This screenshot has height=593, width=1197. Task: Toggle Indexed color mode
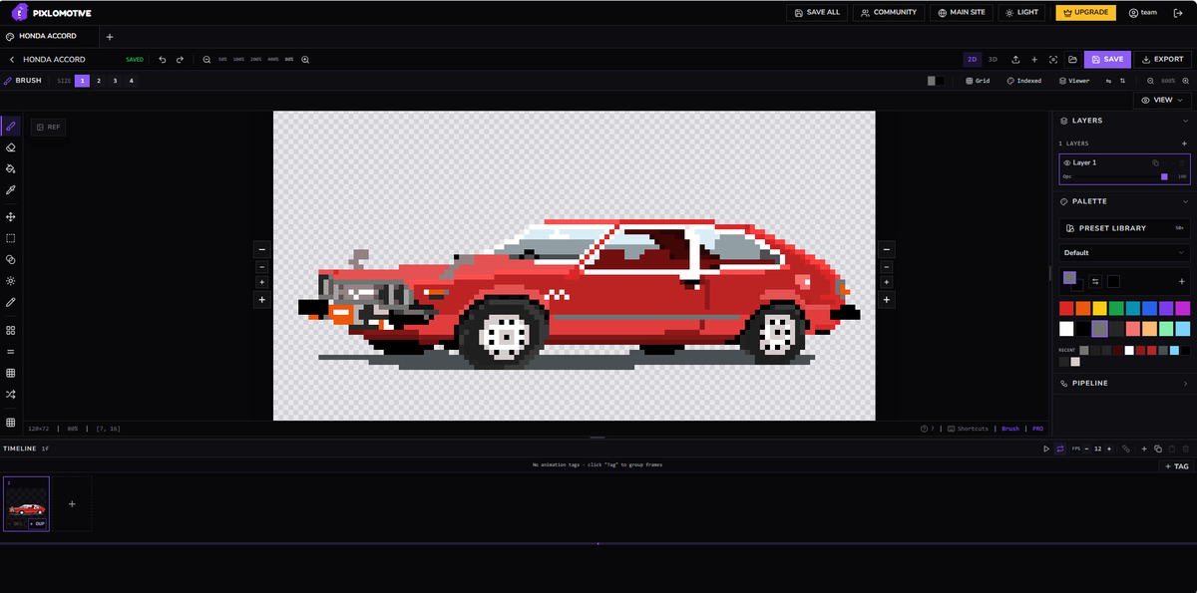[x=1024, y=81]
